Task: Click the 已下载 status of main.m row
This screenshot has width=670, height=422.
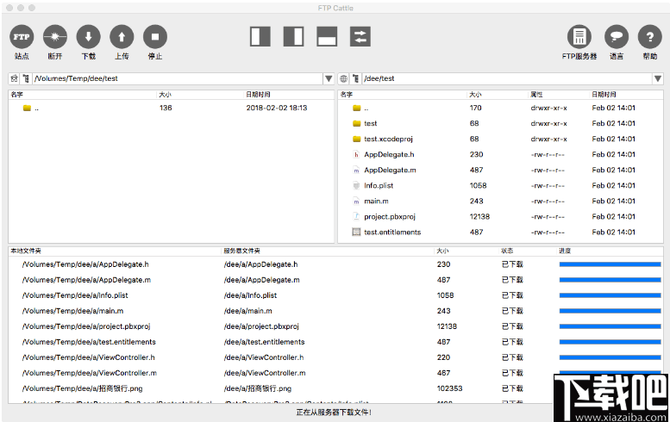Action: (x=512, y=311)
